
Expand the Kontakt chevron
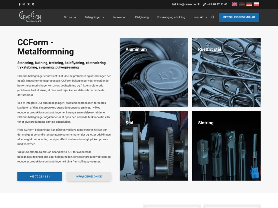click(x=206, y=17)
